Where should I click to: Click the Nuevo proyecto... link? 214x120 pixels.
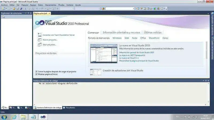pyautogui.click(x=50, y=40)
